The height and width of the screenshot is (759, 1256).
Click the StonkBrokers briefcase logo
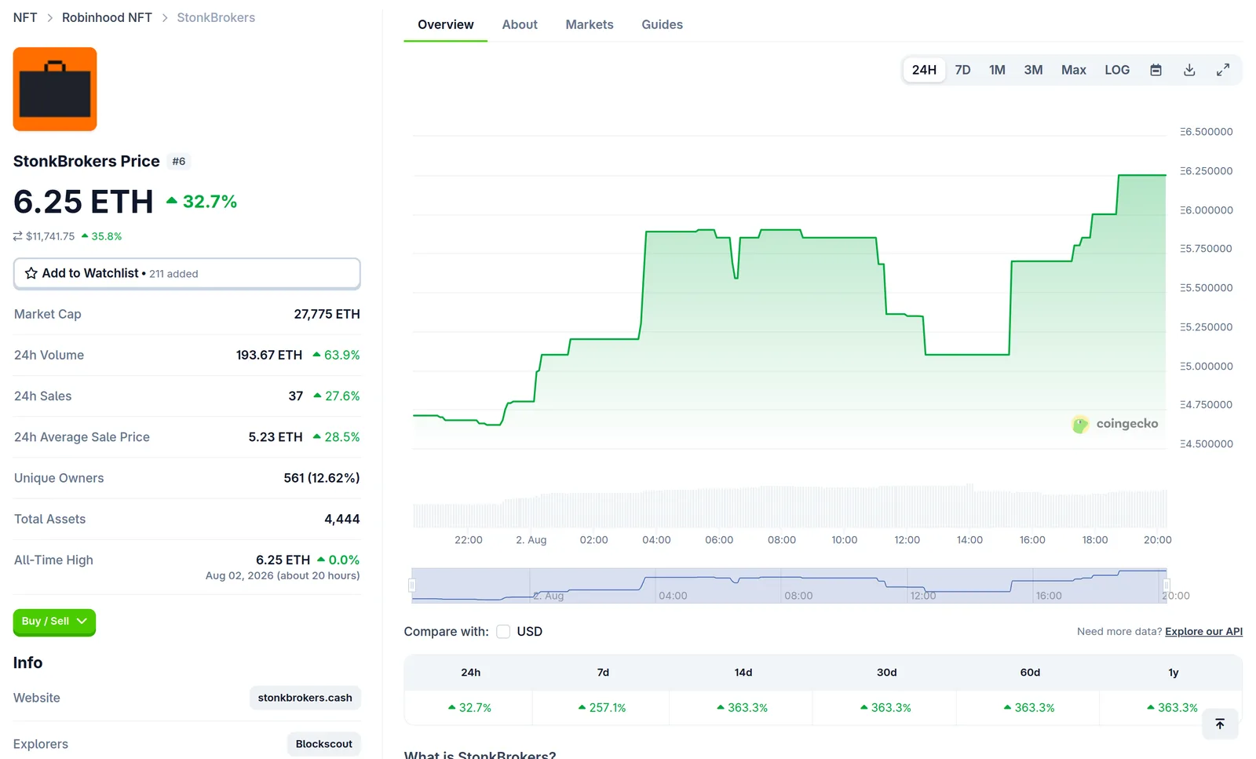[x=55, y=89]
